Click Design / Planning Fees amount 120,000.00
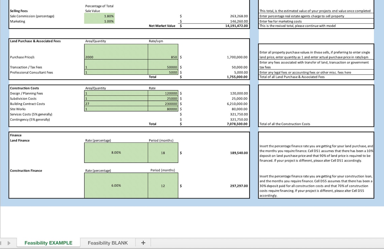384x249 pixels. [x=239, y=93]
